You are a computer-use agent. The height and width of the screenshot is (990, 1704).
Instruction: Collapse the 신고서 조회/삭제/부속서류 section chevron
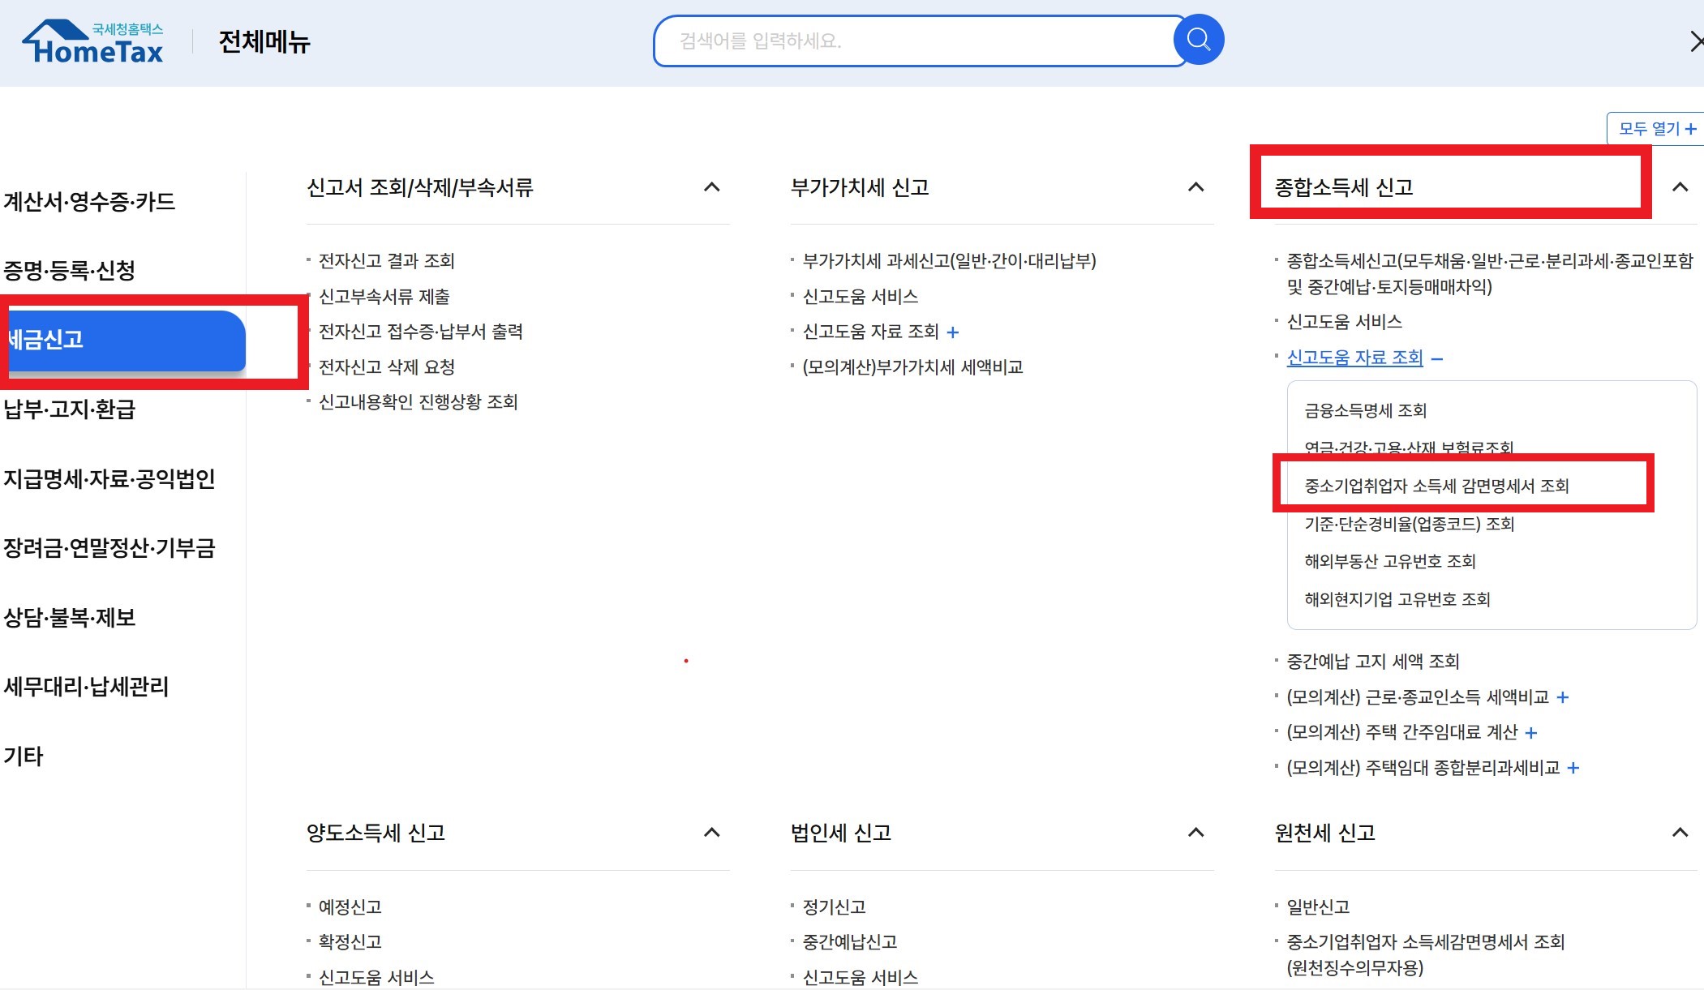coord(711,187)
